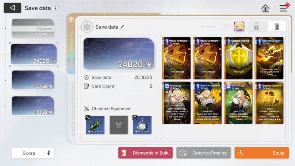Click the back arrow button

[x=13, y=8]
